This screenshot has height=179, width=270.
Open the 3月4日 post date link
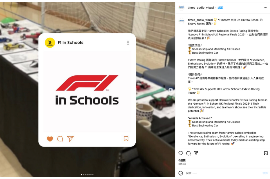click(182, 164)
